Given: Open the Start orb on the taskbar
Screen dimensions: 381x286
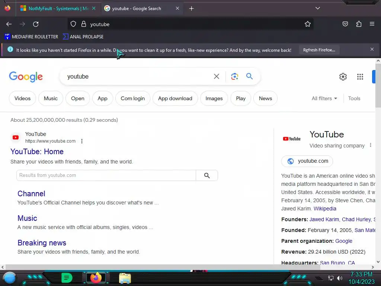Looking at the screenshot, I should point(10,278).
